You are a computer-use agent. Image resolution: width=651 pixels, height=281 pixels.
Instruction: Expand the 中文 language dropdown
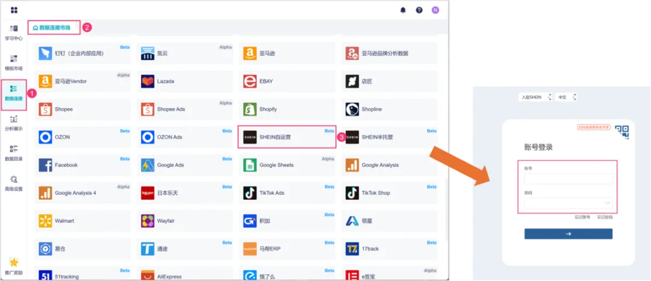coord(567,97)
